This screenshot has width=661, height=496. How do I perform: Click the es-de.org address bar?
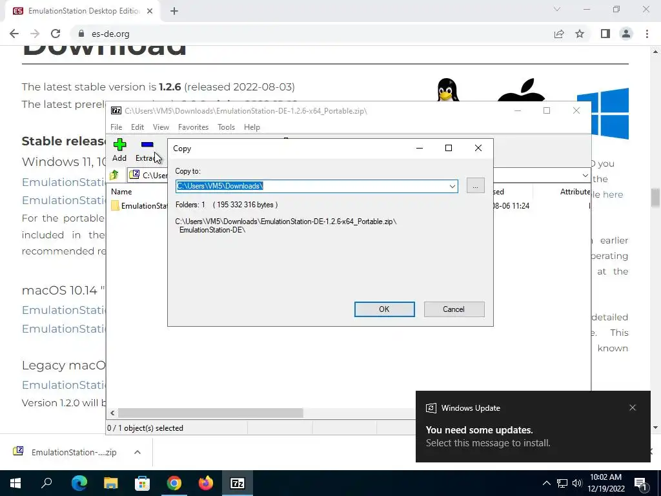(x=312, y=34)
